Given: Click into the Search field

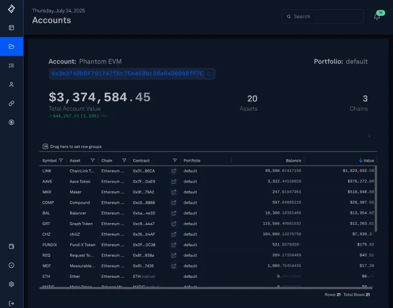Looking at the screenshot, I should tap(323, 16).
